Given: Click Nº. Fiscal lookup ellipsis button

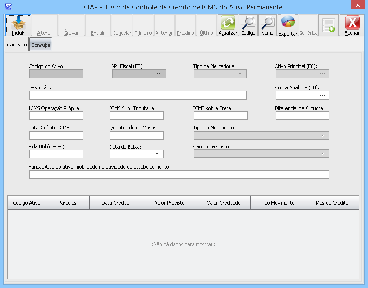Looking at the screenshot, I should tap(159, 74).
